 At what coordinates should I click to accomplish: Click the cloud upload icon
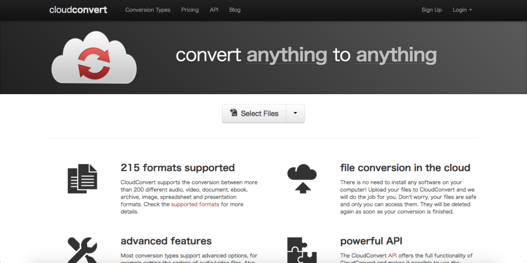pyautogui.click(x=302, y=179)
